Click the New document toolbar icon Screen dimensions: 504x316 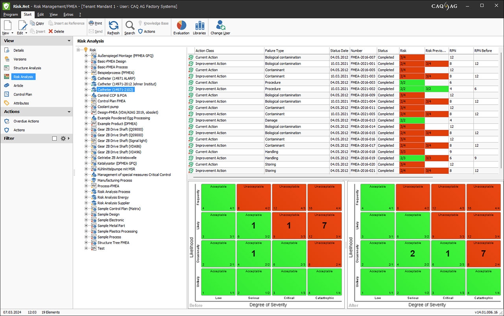[7, 25]
